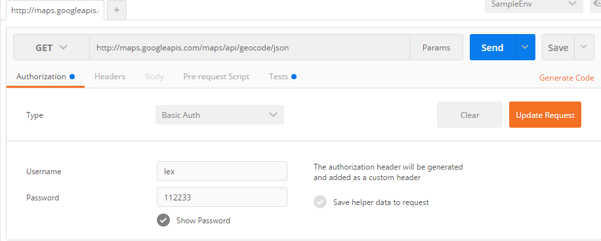Switch to the Headers tab
The height and width of the screenshot is (241, 601).
click(110, 77)
